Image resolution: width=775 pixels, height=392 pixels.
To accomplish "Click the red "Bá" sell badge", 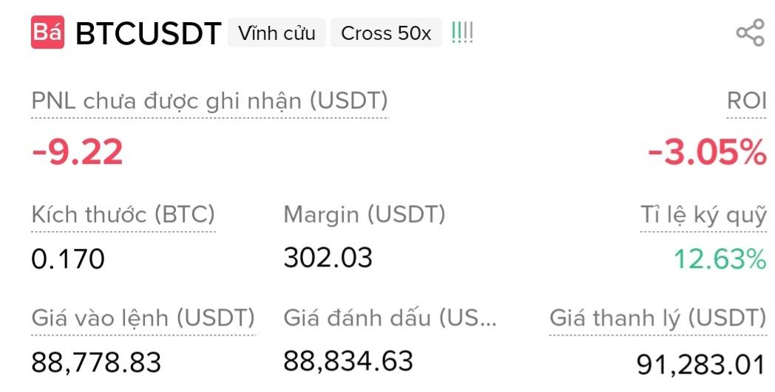I will [47, 33].
